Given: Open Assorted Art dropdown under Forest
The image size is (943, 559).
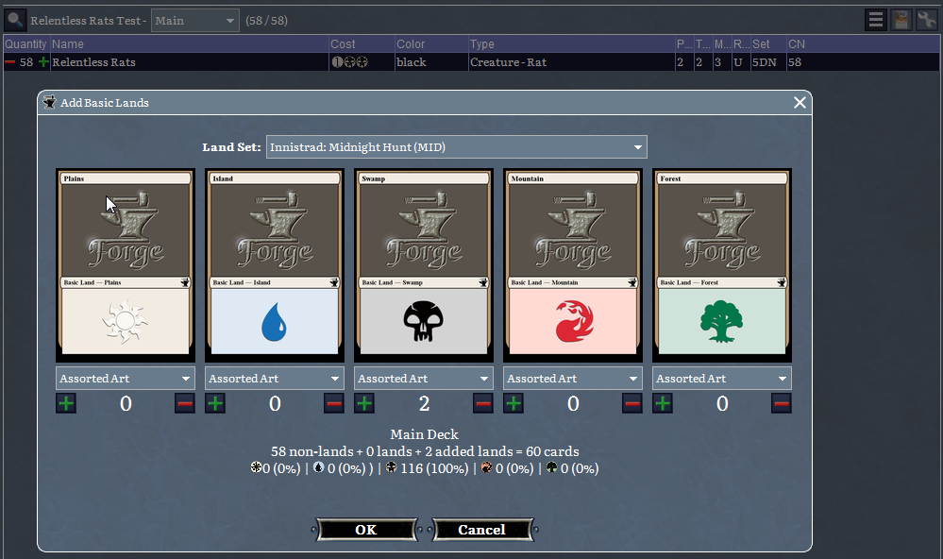Looking at the screenshot, I should tap(722, 379).
